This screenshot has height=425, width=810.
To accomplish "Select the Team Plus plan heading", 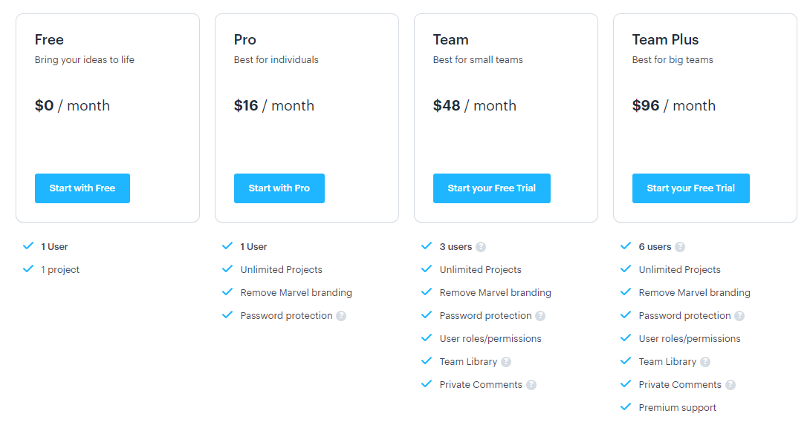I will pyautogui.click(x=665, y=40).
